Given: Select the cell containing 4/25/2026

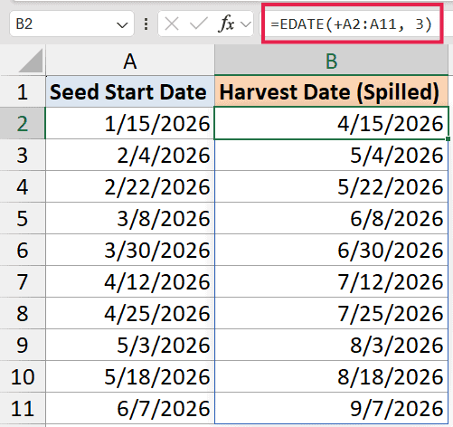Looking at the screenshot, I should (x=130, y=313).
